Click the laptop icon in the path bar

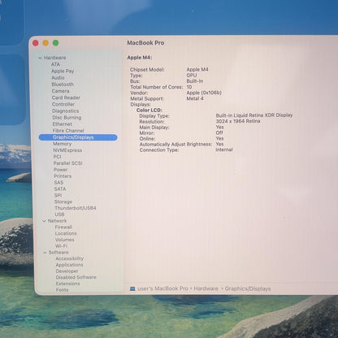(x=132, y=288)
